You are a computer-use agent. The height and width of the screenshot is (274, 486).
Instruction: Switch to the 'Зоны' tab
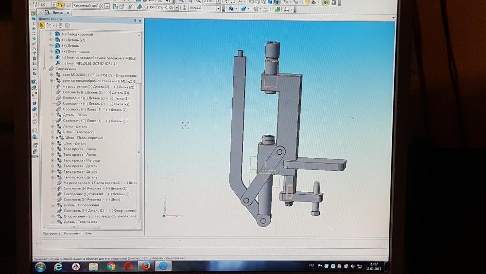(x=88, y=234)
